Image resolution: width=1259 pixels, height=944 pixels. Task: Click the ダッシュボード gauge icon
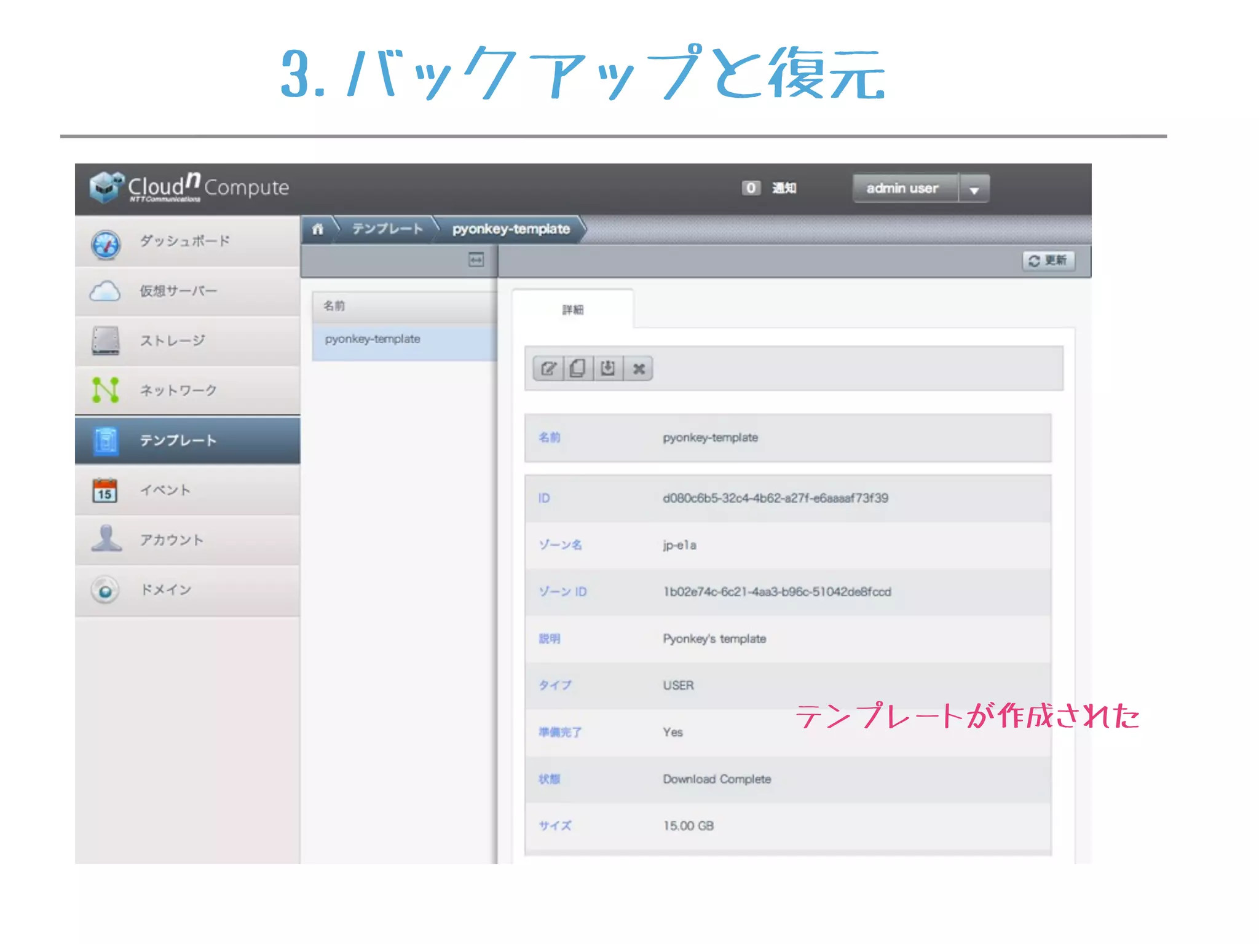click(x=106, y=245)
